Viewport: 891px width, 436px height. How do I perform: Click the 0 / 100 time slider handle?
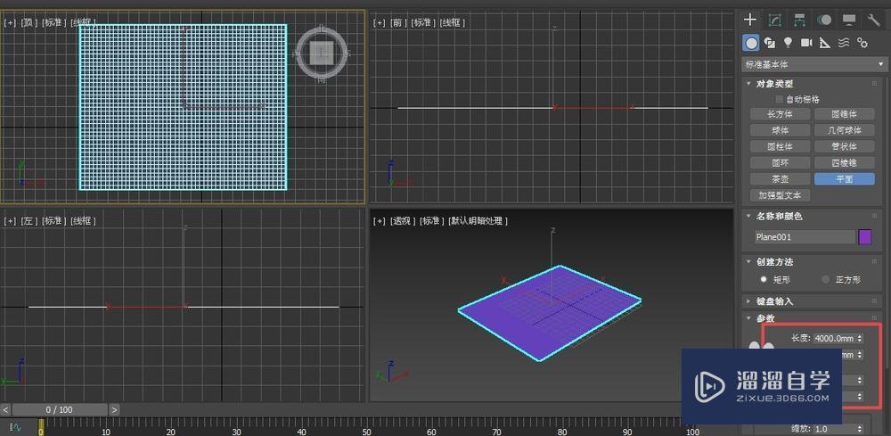click(60, 409)
